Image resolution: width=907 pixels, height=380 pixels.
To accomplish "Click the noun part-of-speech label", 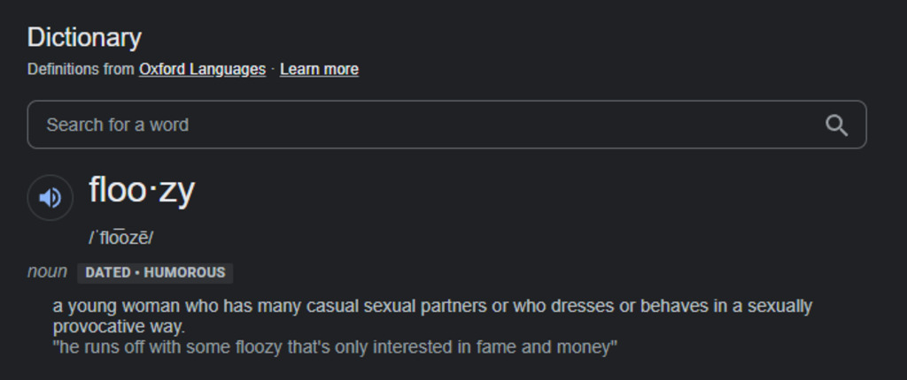I will click(47, 271).
